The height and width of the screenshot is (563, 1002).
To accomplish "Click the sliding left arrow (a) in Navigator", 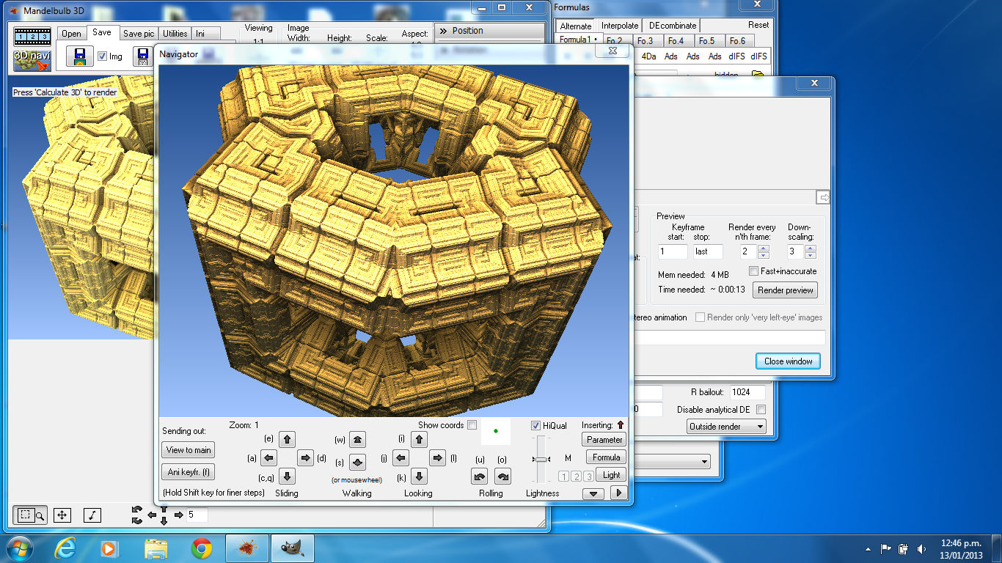I will click(x=268, y=458).
